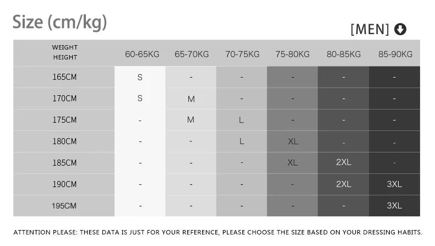435x246 pixels.
Task: Click the M cell in 175CM row
Action: (191, 120)
